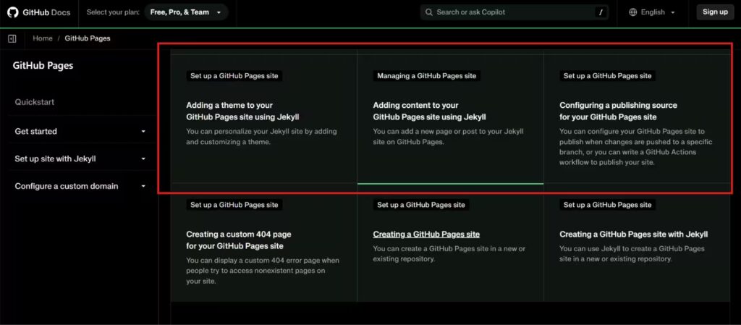Image resolution: width=741 pixels, height=325 pixels.
Task: Expand Set up site with Jekyll section
Action: pyautogui.click(x=80, y=159)
